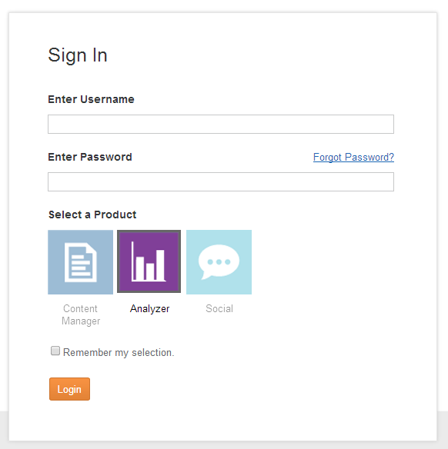Screen dimensions: 448x449
Task: Click the 'Remember my selection.' label text
Action: (119, 352)
